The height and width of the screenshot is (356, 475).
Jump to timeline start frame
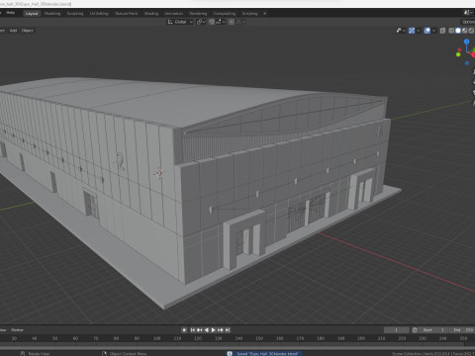pos(193,330)
